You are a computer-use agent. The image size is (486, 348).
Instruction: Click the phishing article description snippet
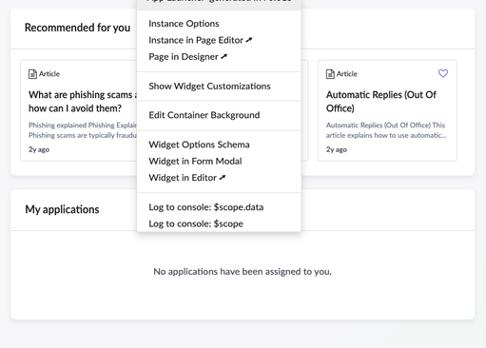coord(83,130)
